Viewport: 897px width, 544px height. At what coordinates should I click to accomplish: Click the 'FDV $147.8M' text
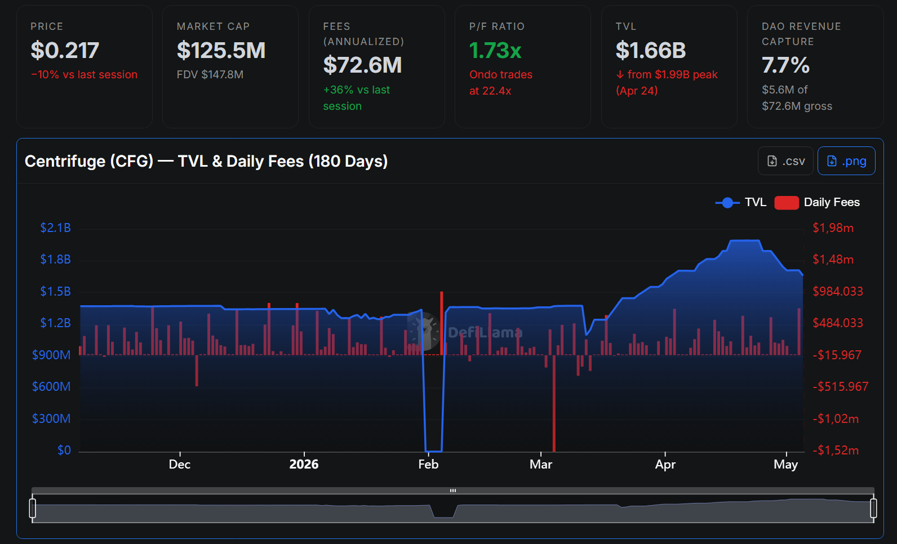pos(210,74)
